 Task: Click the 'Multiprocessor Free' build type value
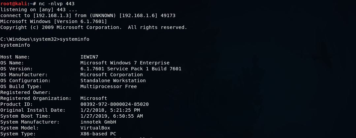point(109,86)
